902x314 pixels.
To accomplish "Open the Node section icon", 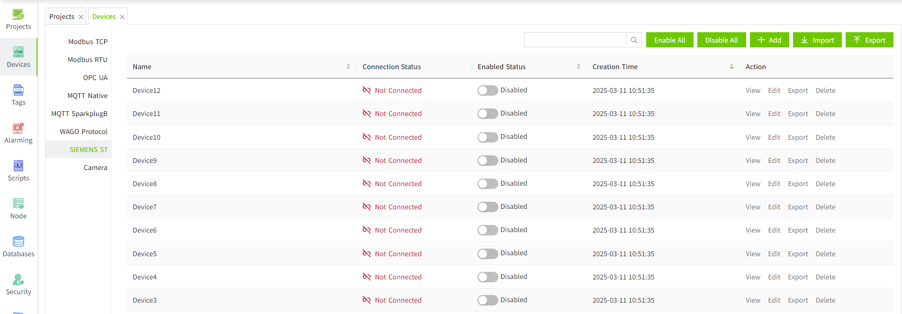I will tap(18, 204).
